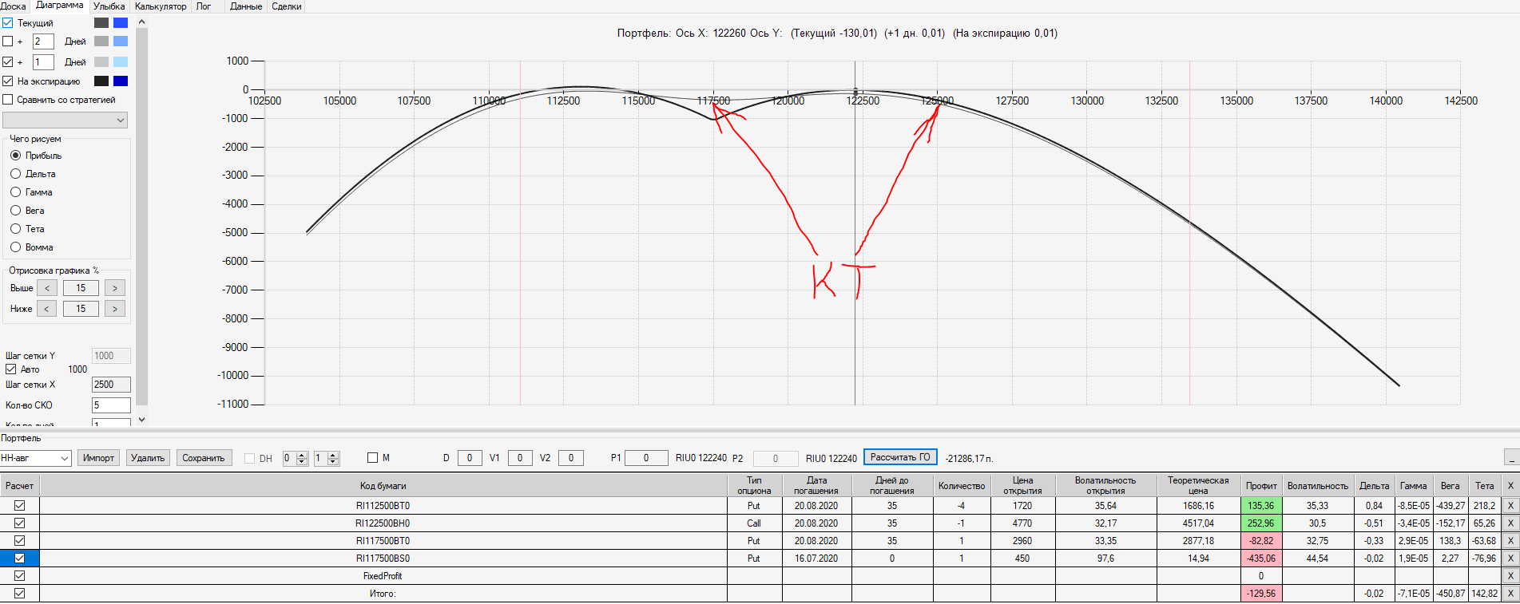Uncheck the Расчет box for RI122500BH0

(20, 523)
